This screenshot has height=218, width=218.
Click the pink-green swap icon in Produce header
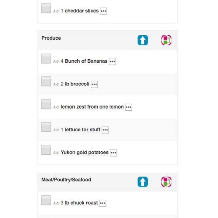click(166, 40)
